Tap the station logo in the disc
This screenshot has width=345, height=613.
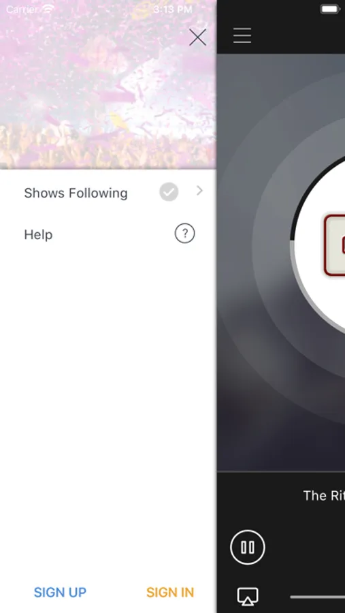click(x=335, y=245)
